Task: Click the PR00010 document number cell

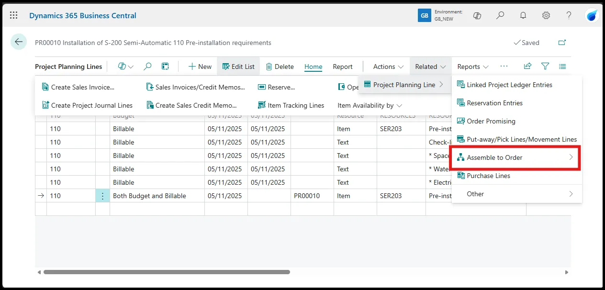Action: pyautogui.click(x=312, y=196)
